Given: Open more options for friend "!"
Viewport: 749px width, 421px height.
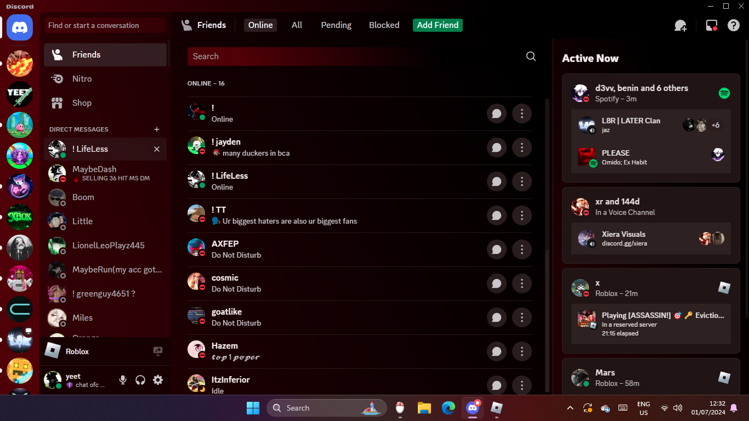Looking at the screenshot, I should point(522,113).
